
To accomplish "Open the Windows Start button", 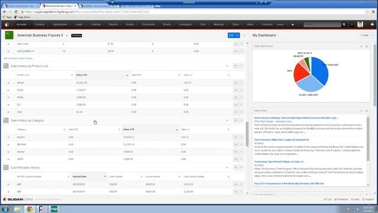I will pyautogui.click(x=5, y=209).
